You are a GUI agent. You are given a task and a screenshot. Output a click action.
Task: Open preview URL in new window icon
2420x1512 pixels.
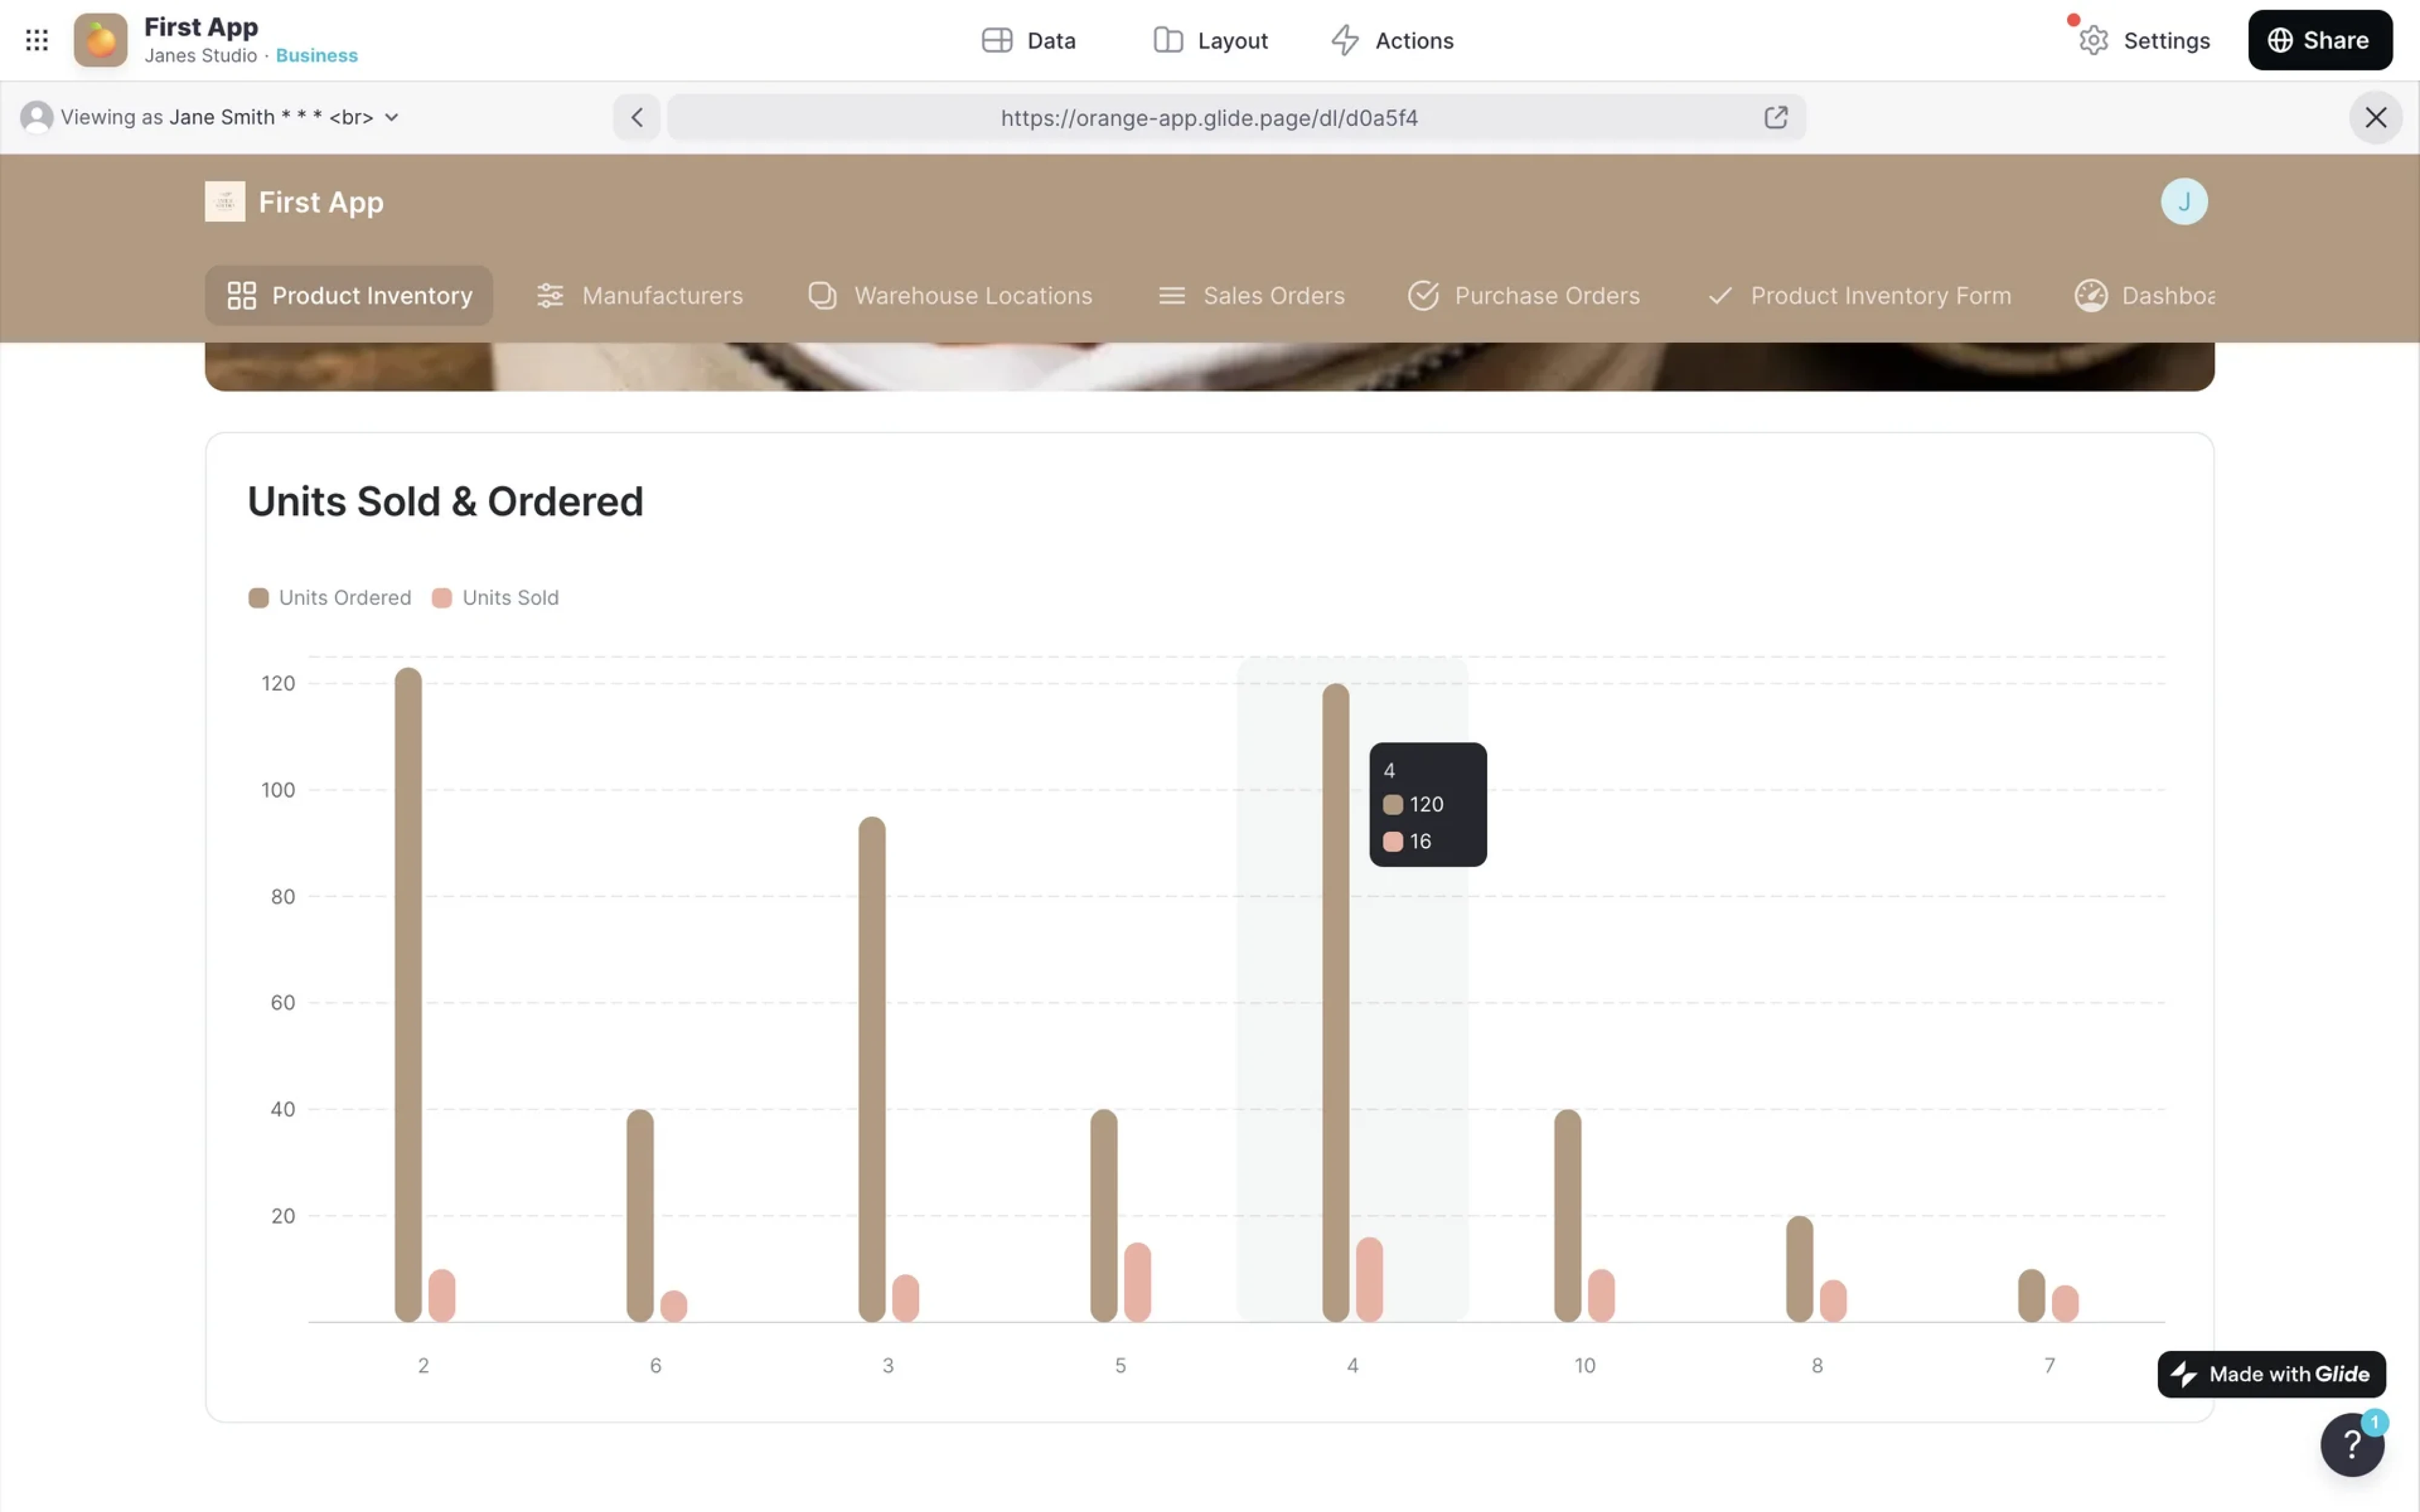click(x=1775, y=118)
